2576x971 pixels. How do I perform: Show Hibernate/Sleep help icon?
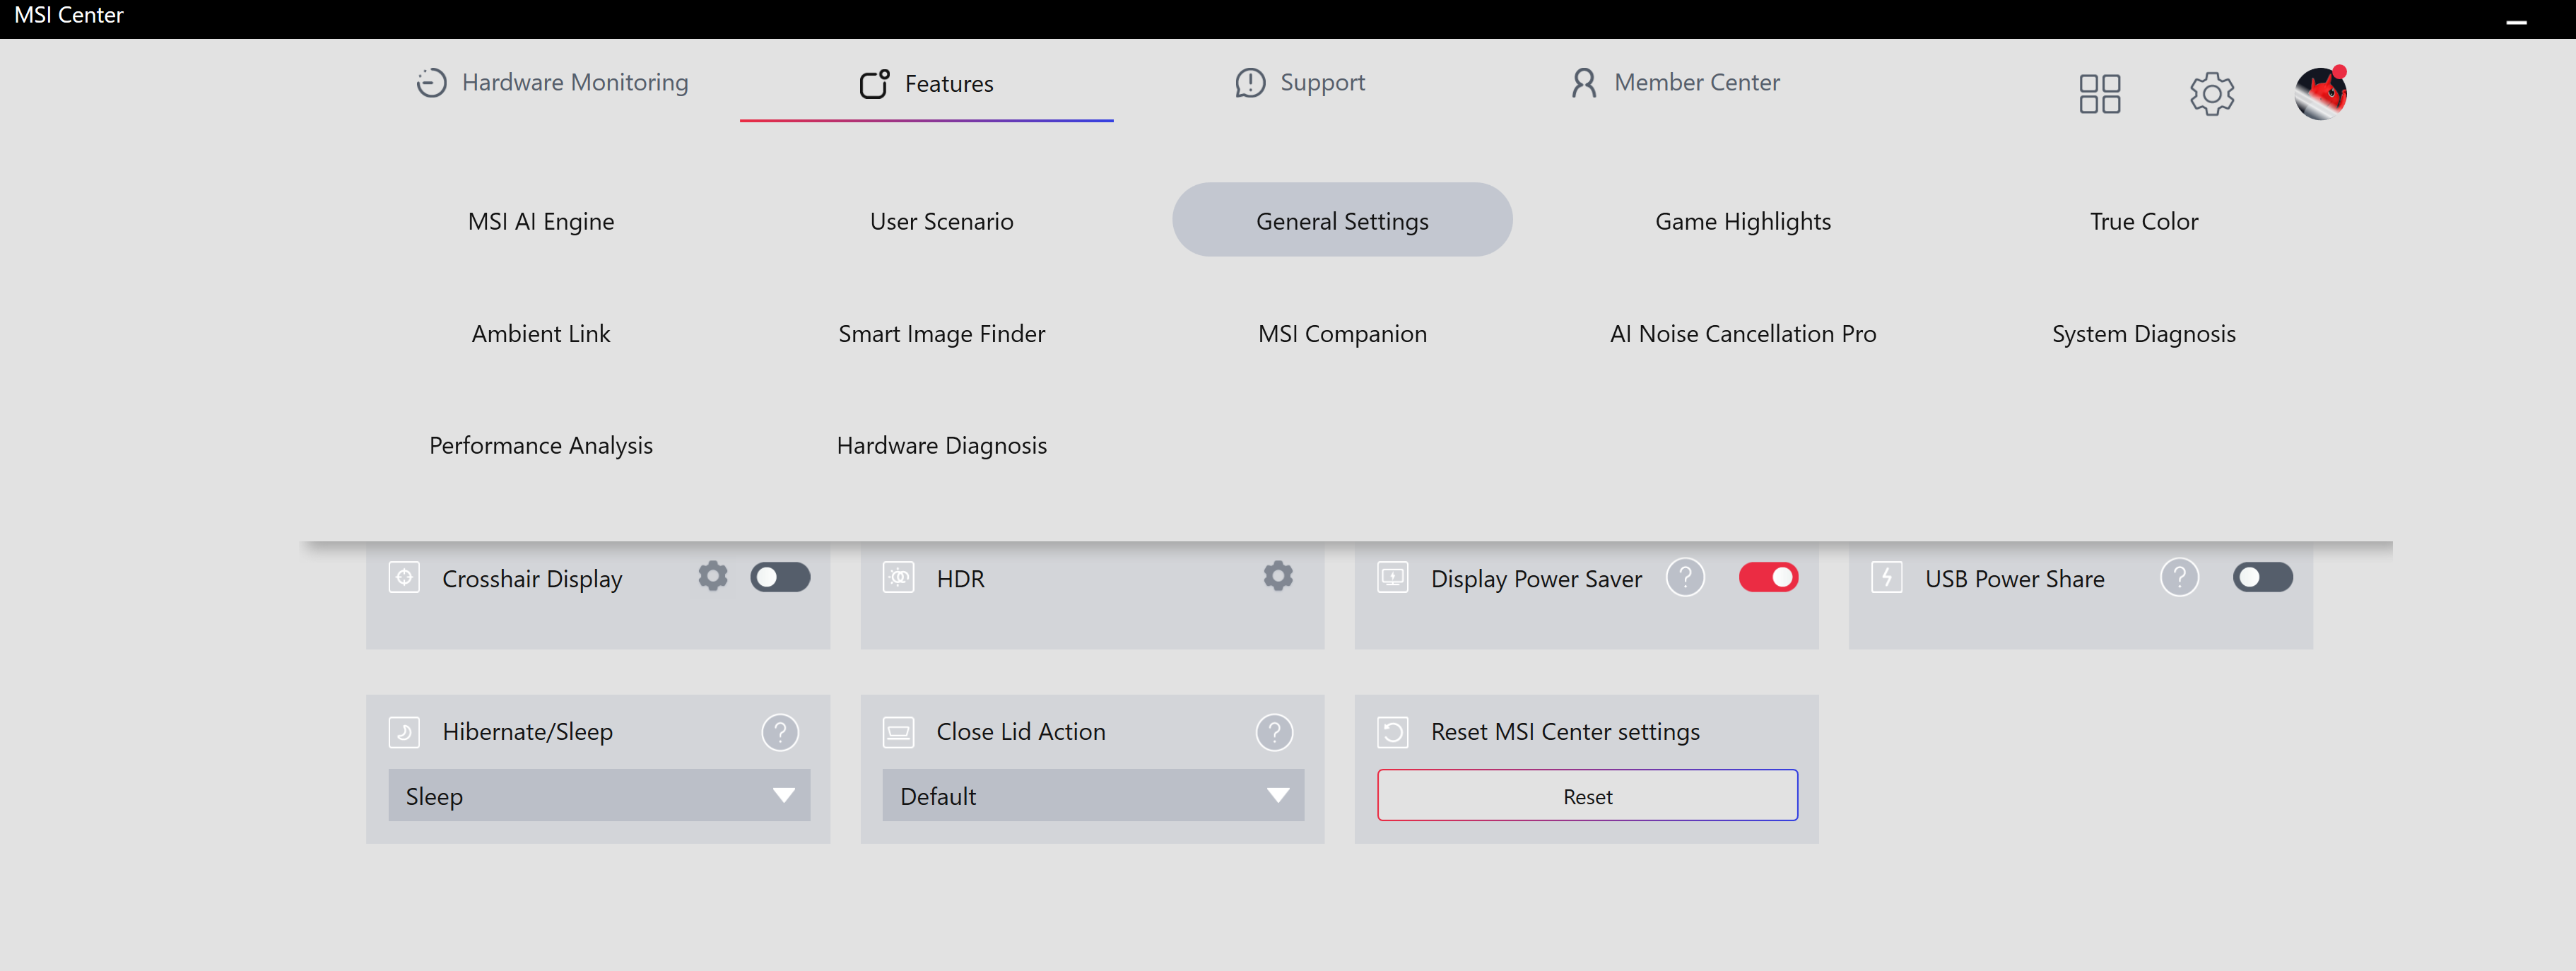coord(779,732)
